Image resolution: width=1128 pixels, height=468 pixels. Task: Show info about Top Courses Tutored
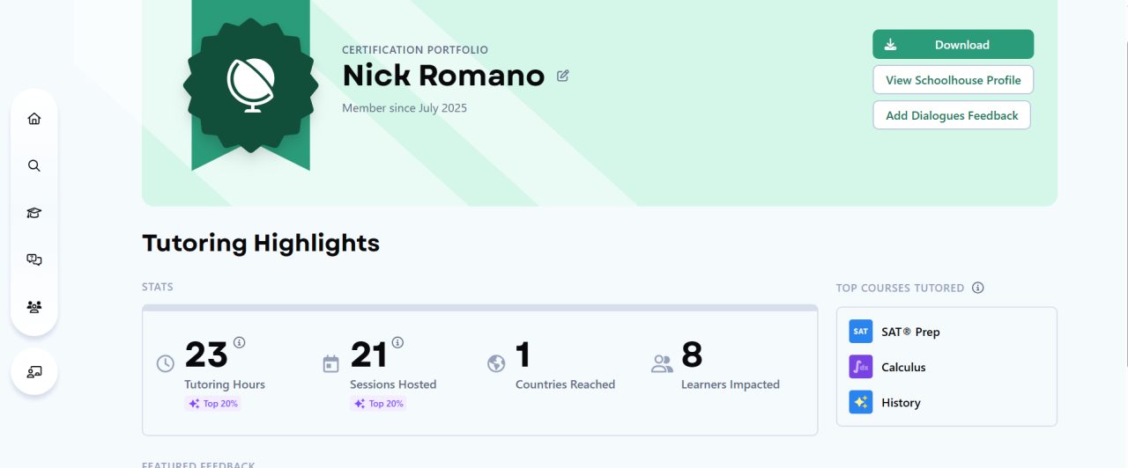coord(977,288)
